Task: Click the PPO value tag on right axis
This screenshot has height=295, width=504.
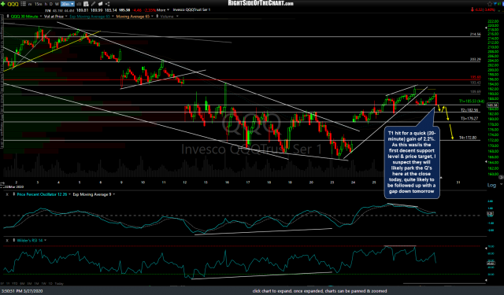Action: click(490, 213)
